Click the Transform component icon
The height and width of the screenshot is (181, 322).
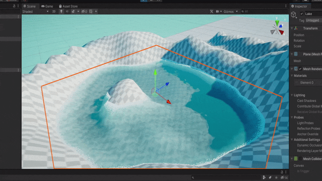296,29
